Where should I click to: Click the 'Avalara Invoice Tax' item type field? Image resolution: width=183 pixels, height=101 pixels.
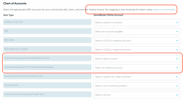(x=47, y=22)
